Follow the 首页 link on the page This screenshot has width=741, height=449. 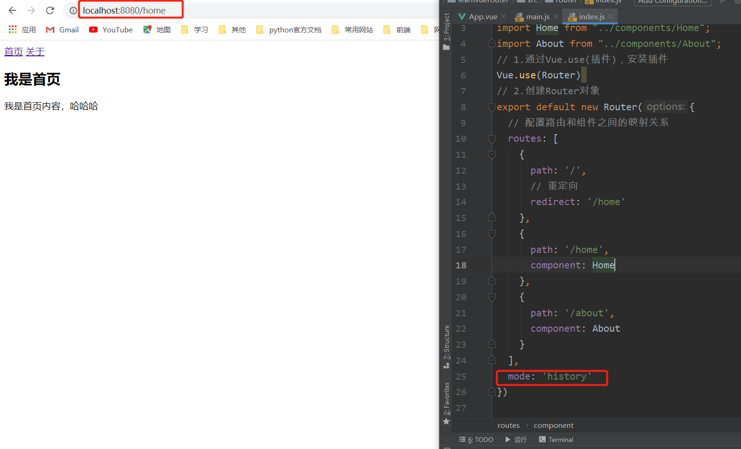click(14, 52)
